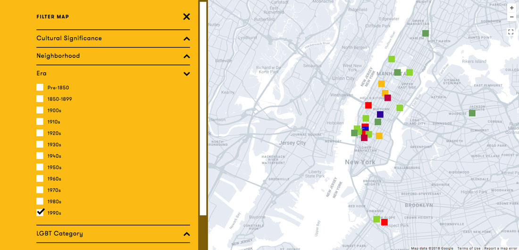Zoom in on the map
This screenshot has width=519, height=250.
511,8
